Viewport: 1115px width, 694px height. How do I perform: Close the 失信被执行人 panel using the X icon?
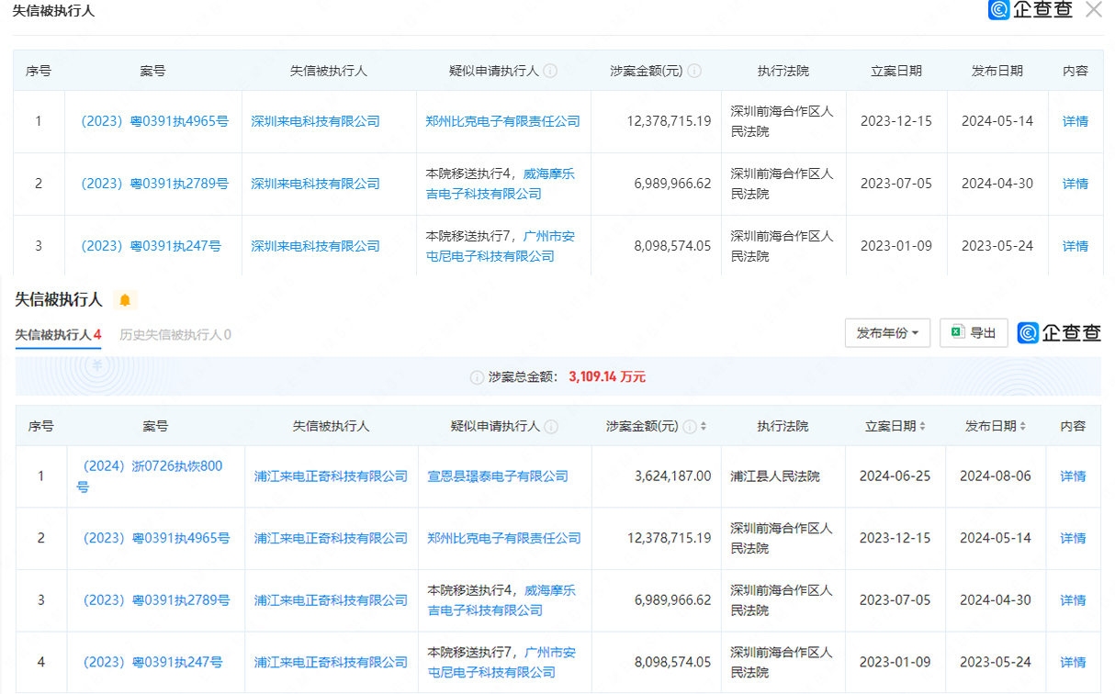click(x=1093, y=10)
